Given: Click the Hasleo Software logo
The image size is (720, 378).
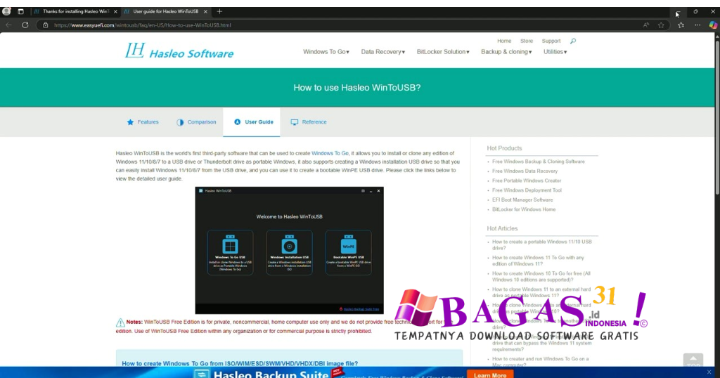Looking at the screenshot, I should [179, 51].
